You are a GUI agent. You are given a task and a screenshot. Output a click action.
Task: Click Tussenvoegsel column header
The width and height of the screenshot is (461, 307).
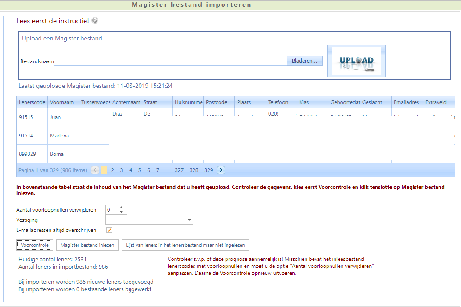(x=94, y=102)
